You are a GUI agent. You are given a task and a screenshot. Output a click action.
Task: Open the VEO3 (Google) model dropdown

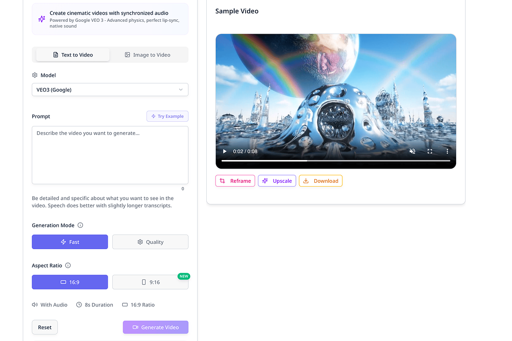[110, 90]
